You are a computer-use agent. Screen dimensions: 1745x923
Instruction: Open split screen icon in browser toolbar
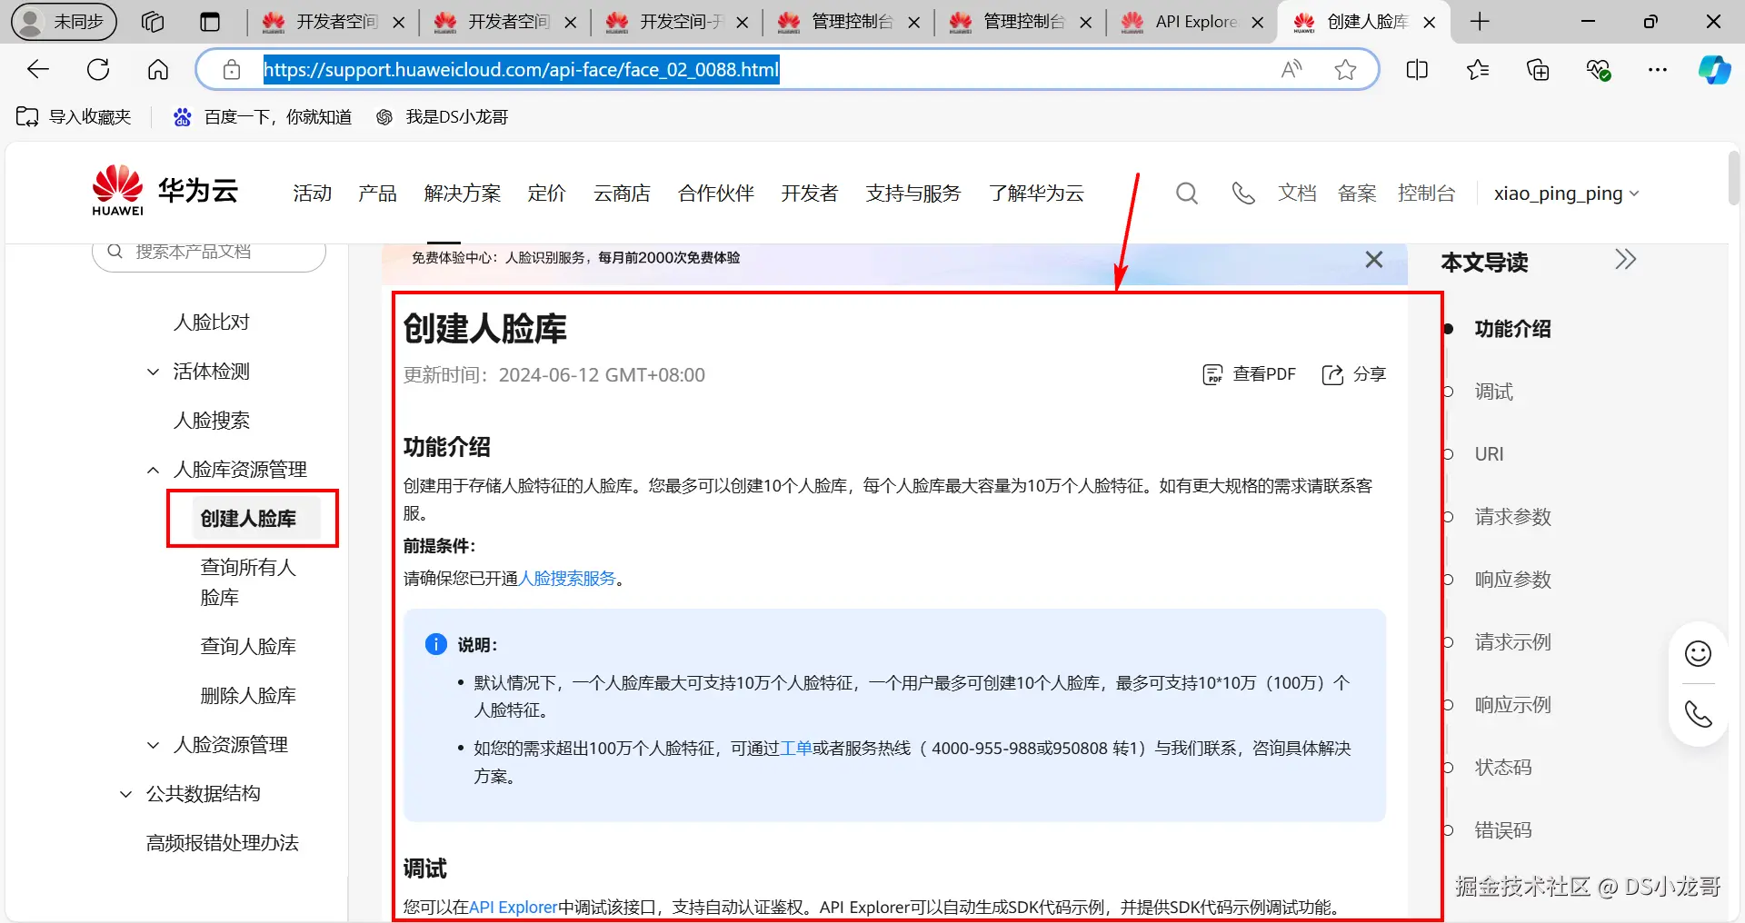click(1417, 69)
